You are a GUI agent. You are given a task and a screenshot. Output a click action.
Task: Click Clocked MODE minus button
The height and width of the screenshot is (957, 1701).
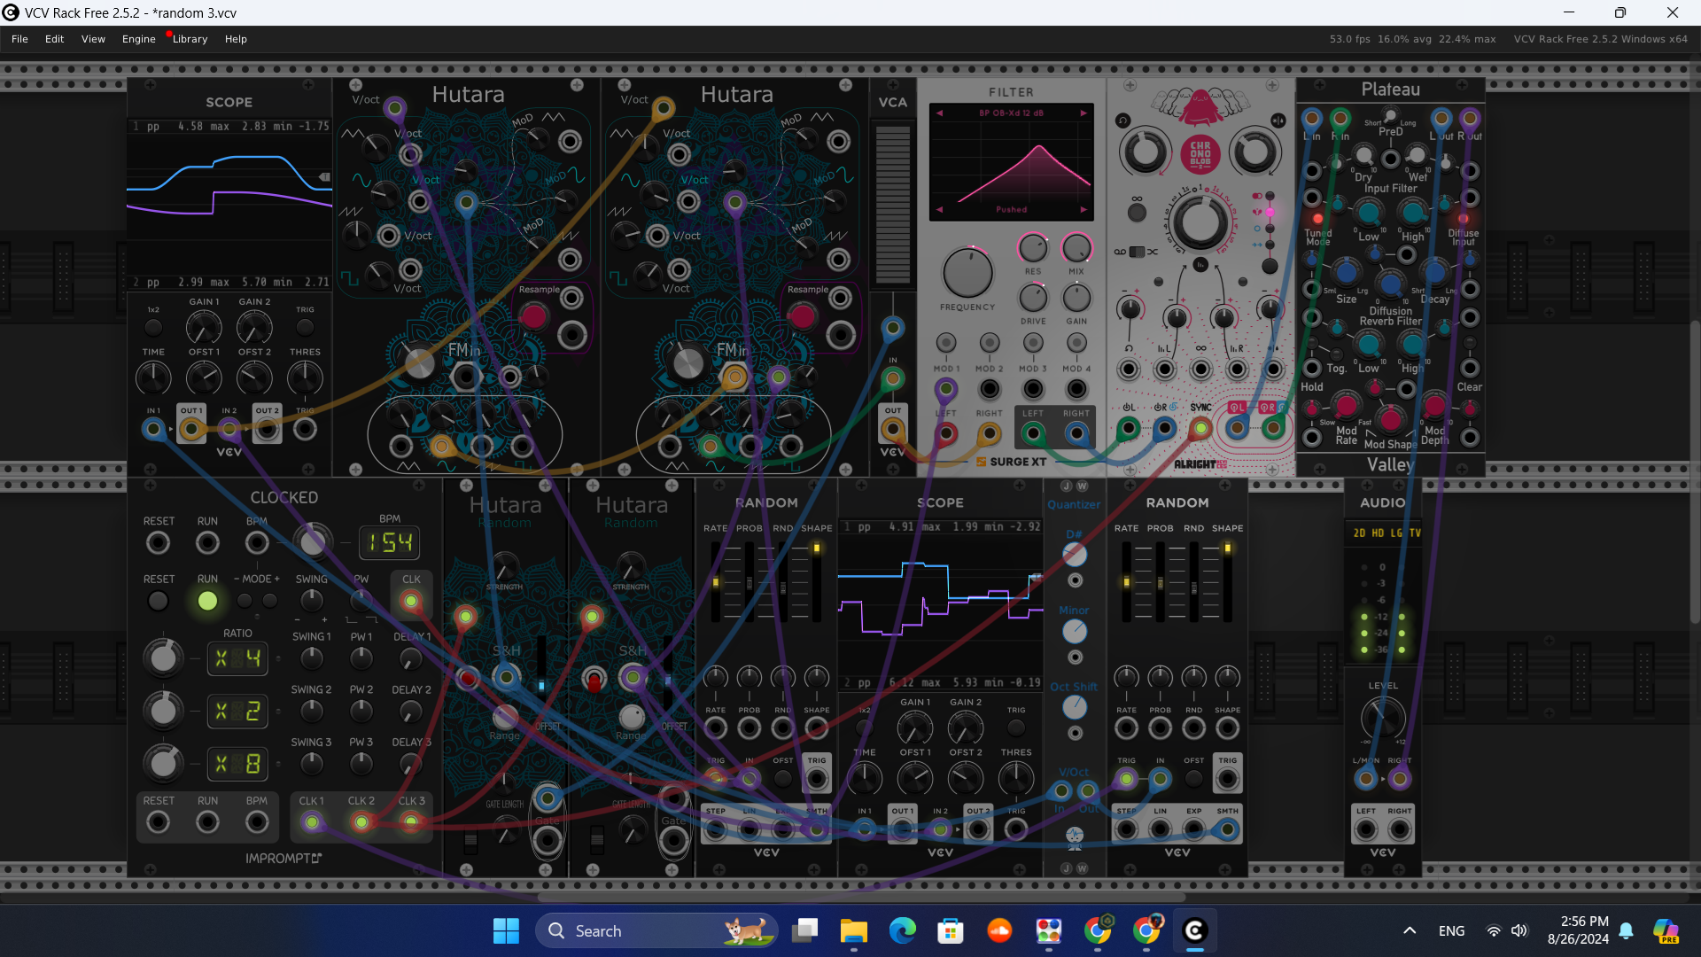(x=245, y=601)
